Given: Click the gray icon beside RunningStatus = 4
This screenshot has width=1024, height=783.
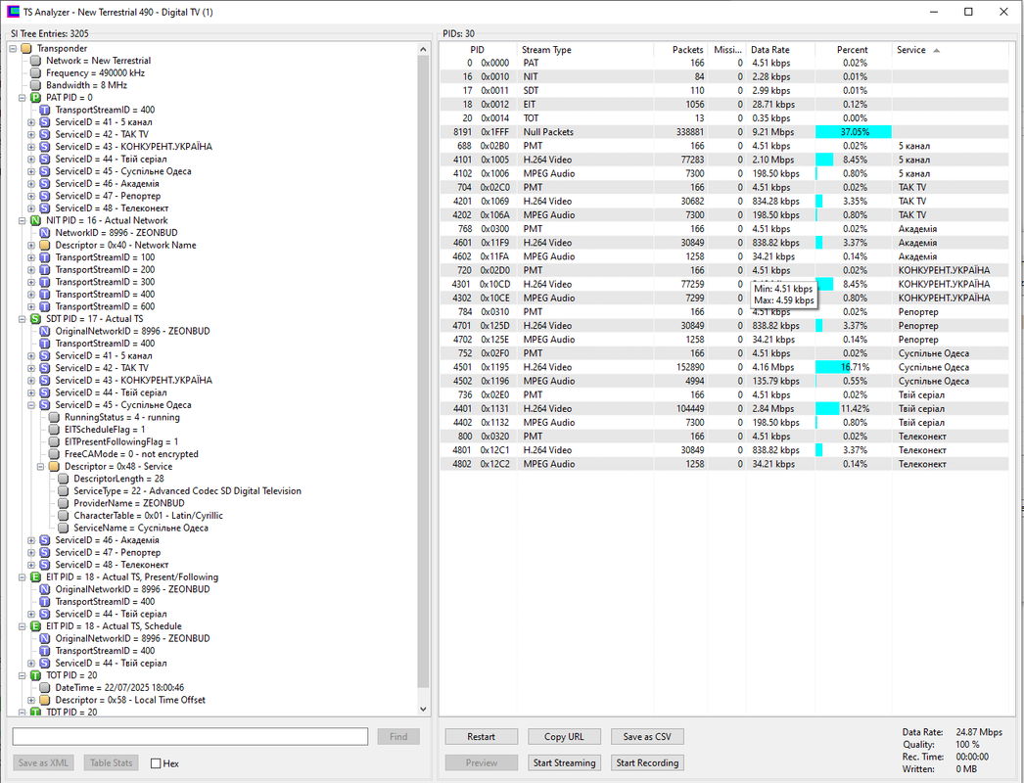Looking at the screenshot, I should [54, 417].
